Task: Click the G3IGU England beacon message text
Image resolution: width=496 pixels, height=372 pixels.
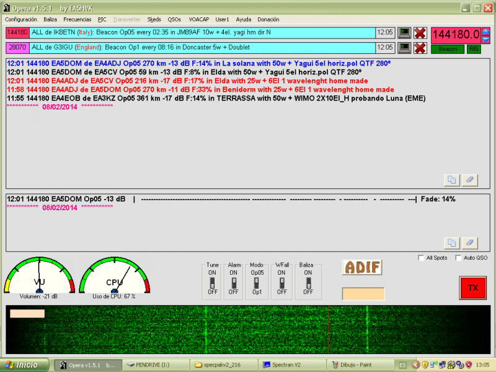Action: tap(141, 48)
